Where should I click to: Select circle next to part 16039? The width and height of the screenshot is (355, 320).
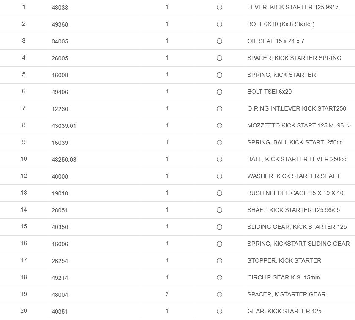[219, 143]
